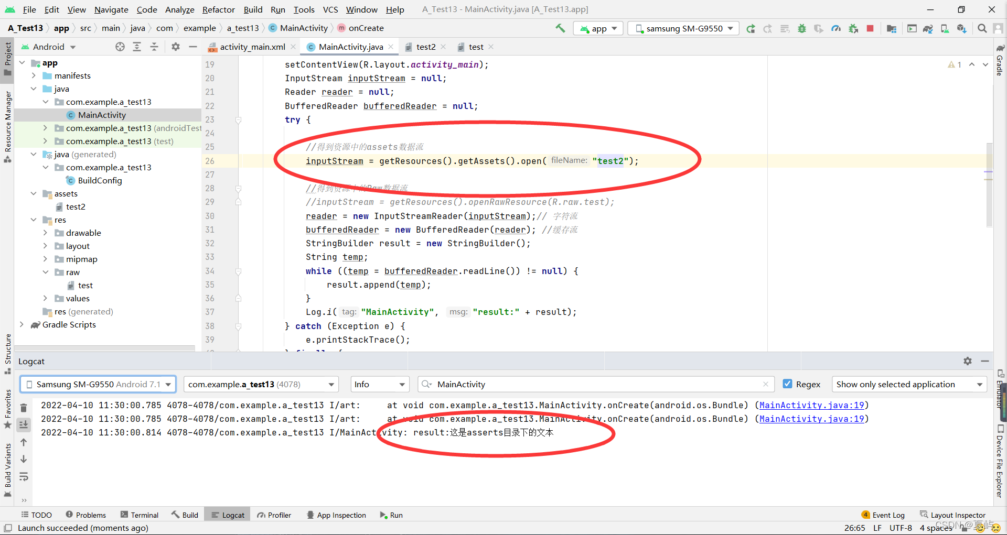
Task: Open the Event Log
Action: (x=883, y=515)
